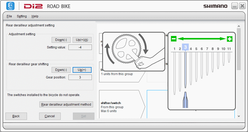Click the Di2 logo

tap(33, 6)
